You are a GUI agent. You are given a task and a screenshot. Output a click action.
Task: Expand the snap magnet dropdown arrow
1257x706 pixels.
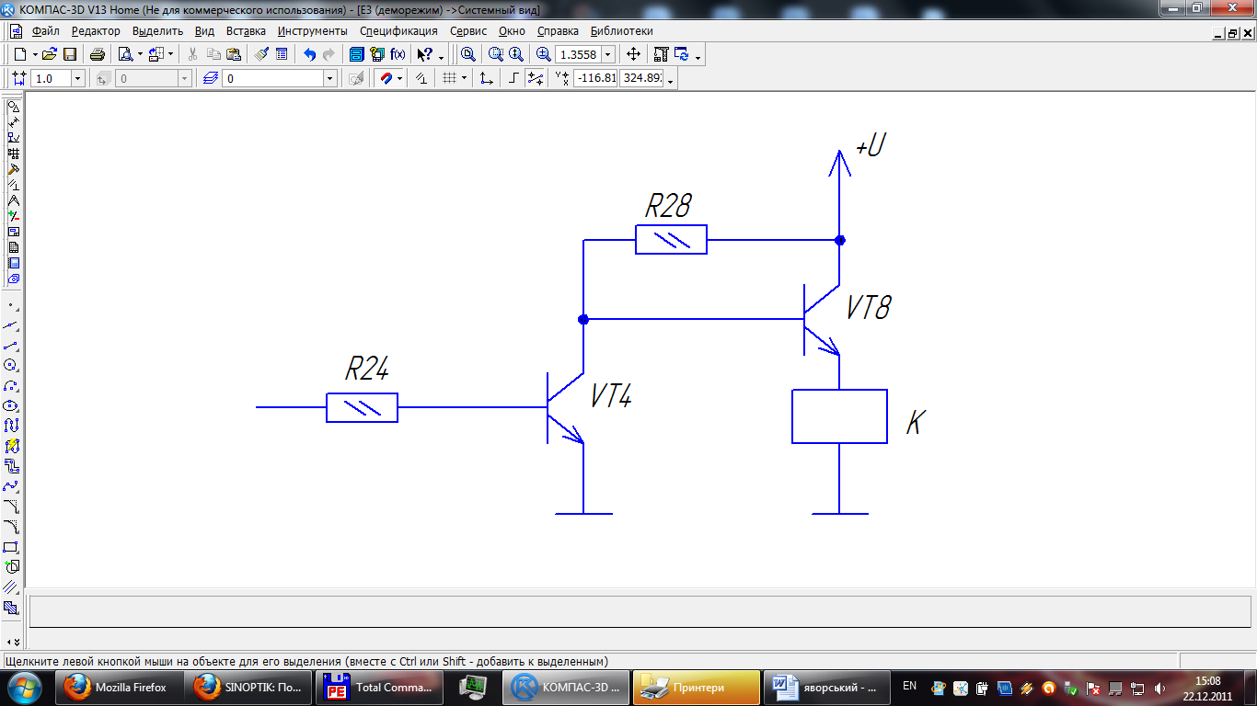(399, 79)
